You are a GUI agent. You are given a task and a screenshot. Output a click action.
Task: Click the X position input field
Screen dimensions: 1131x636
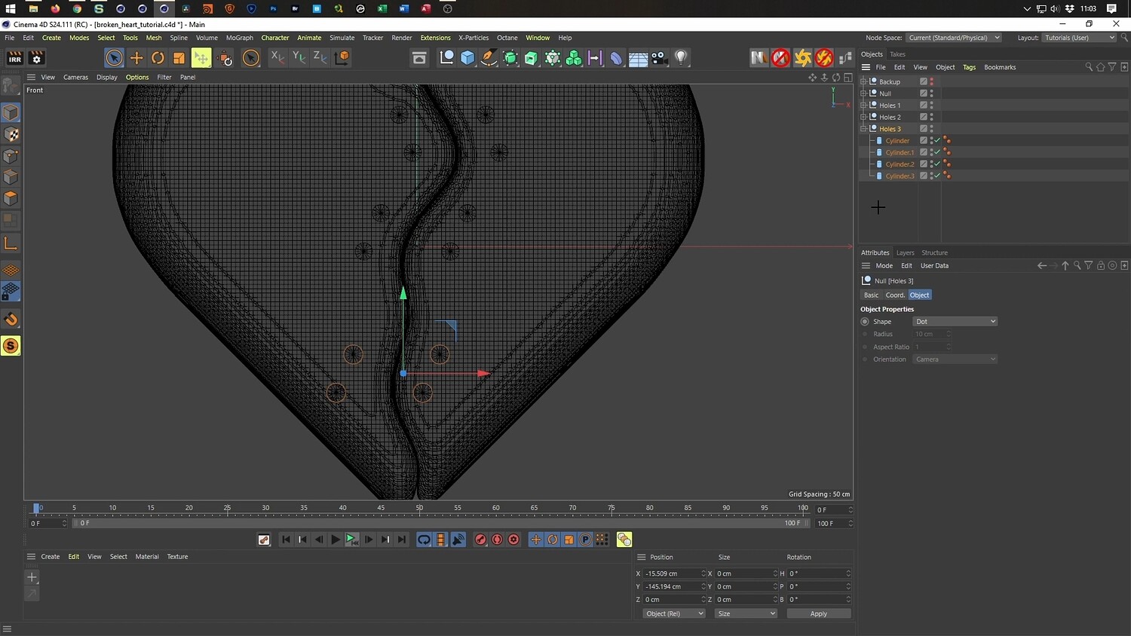click(x=672, y=573)
